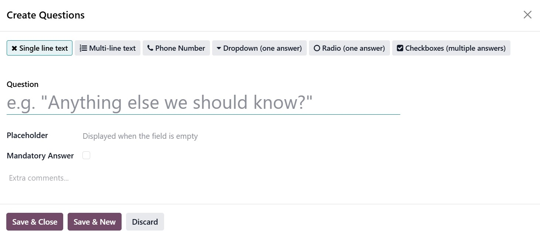540x235 pixels.
Task: Click the Checkboxes check-square icon
Action: pos(400,48)
